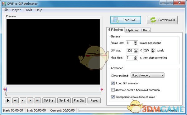Click the Convert to GIF button

pos(162,20)
